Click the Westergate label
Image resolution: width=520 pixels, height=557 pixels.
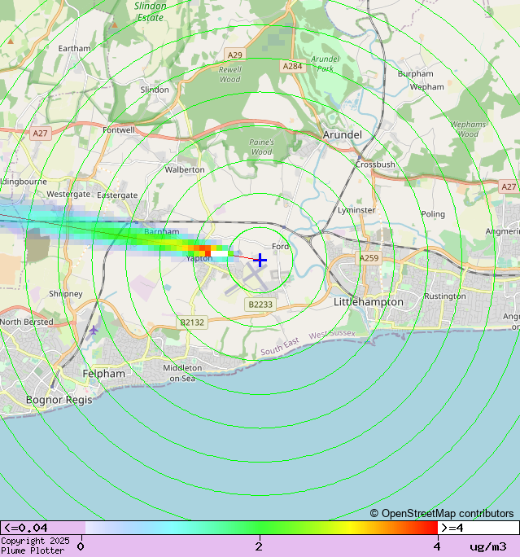68,195
